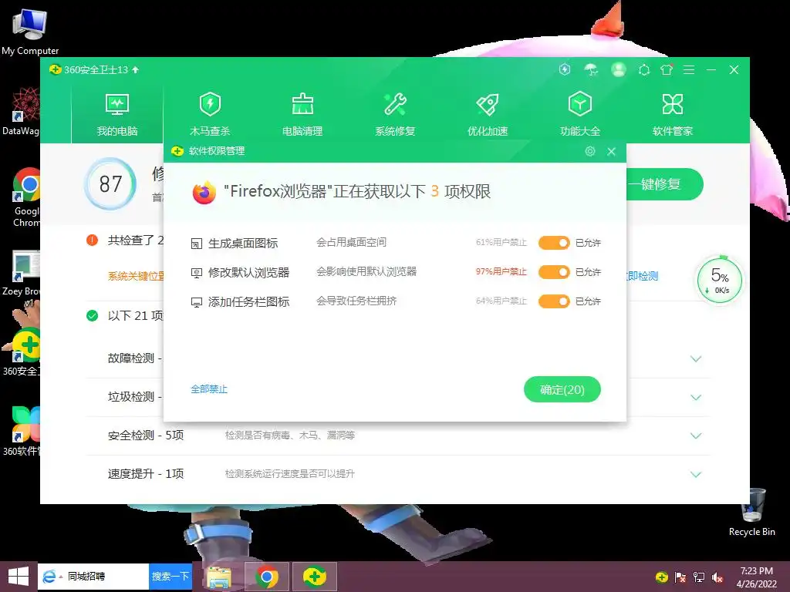This screenshot has height=592, width=790.
Task: Toggle 添加任务栏图标 permission switch
Action: tap(554, 301)
